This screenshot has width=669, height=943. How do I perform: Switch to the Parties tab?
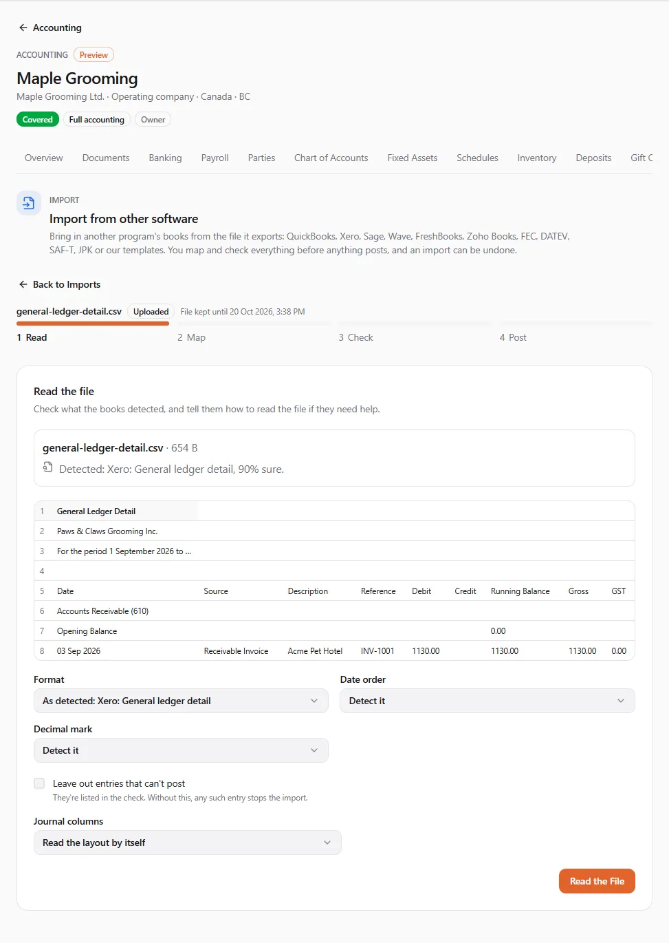pyautogui.click(x=262, y=158)
